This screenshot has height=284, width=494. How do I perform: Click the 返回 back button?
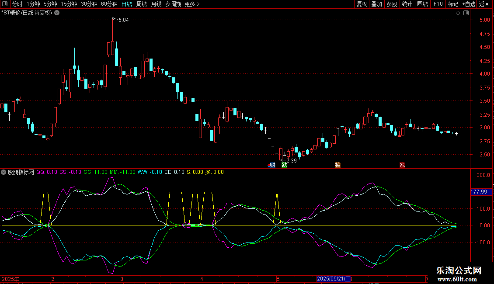point(484,4)
